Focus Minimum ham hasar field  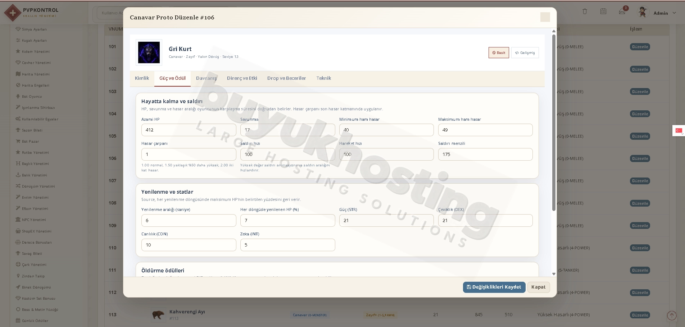coord(386,130)
